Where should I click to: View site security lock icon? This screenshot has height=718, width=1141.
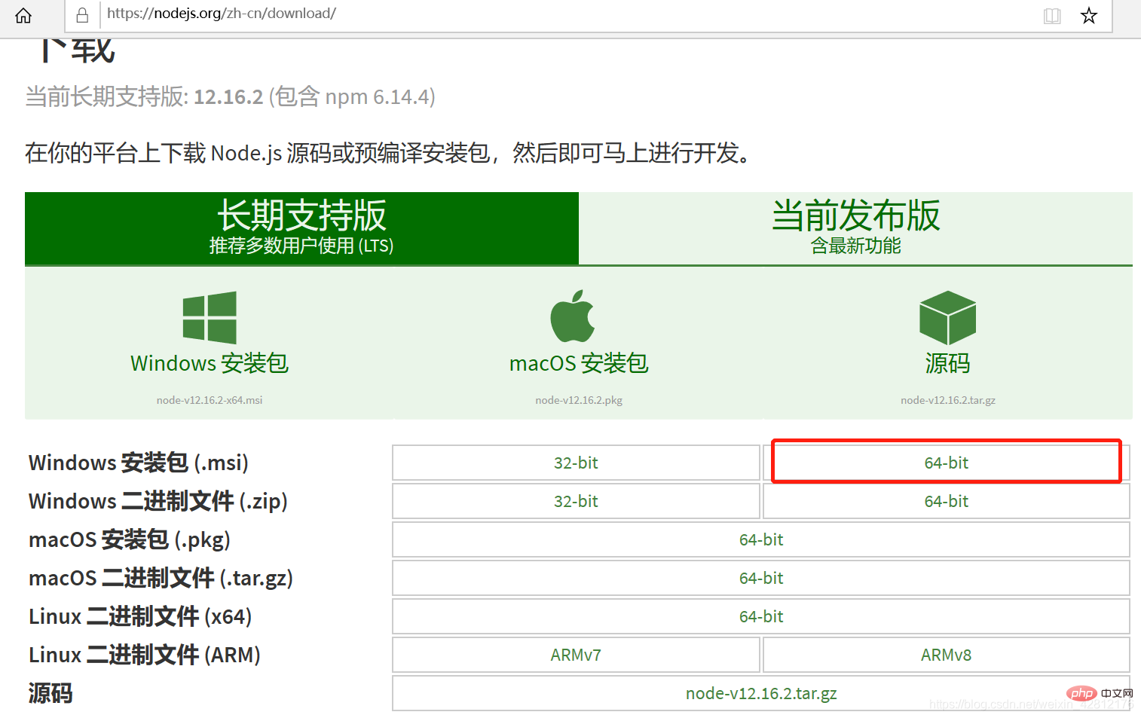82,15
